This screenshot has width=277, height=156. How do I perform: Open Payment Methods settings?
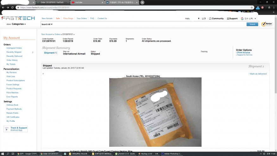click(x=14, y=109)
